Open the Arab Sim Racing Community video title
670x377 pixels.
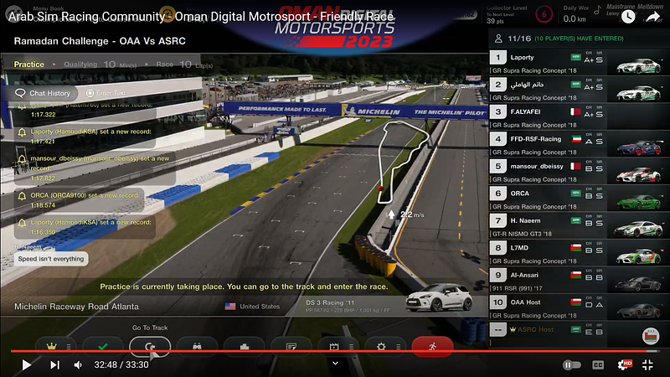click(x=201, y=17)
